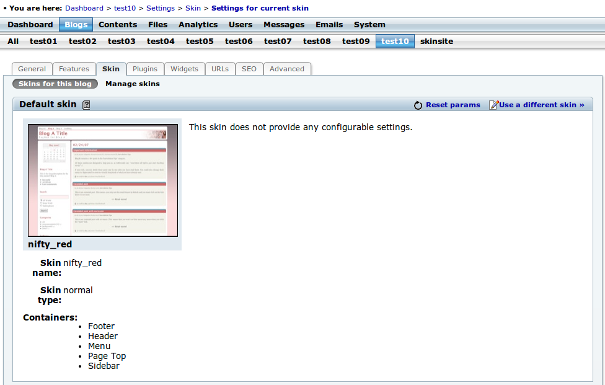Open the Features settings tab
The height and width of the screenshot is (385, 605).
[74, 69]
